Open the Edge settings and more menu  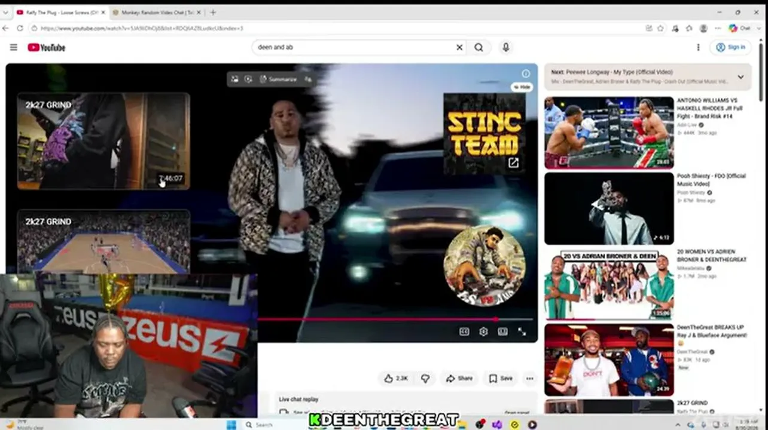(x=717, y=28)
